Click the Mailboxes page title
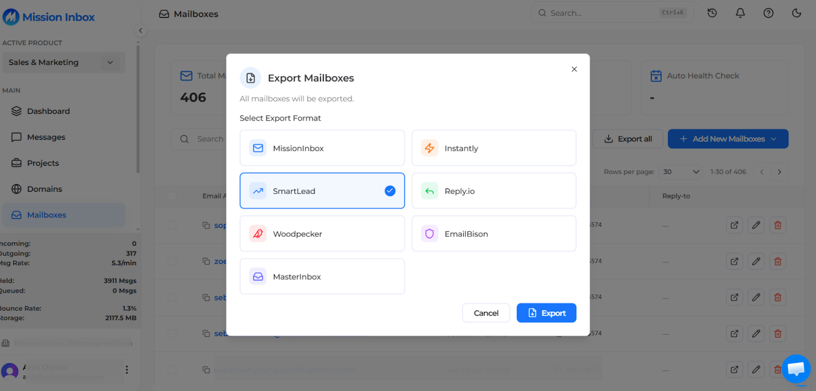This screenshot has width=816, height=391. (196, 14)
